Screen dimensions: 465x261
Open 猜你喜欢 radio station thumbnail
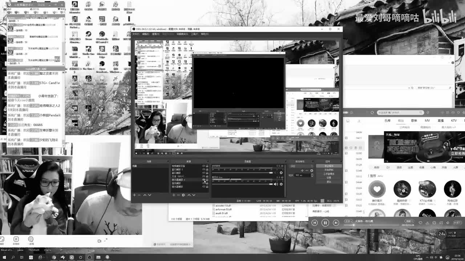click(x=377, y=189)
